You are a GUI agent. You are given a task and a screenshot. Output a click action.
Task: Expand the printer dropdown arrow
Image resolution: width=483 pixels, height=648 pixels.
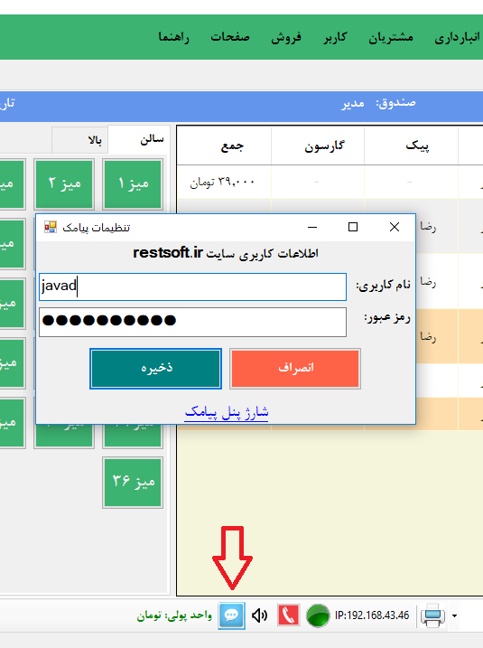(x=454, y=615)
